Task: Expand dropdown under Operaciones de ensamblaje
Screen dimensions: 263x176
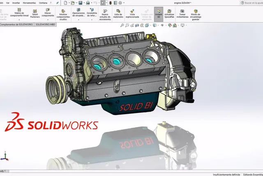Action: click(78, 20)
